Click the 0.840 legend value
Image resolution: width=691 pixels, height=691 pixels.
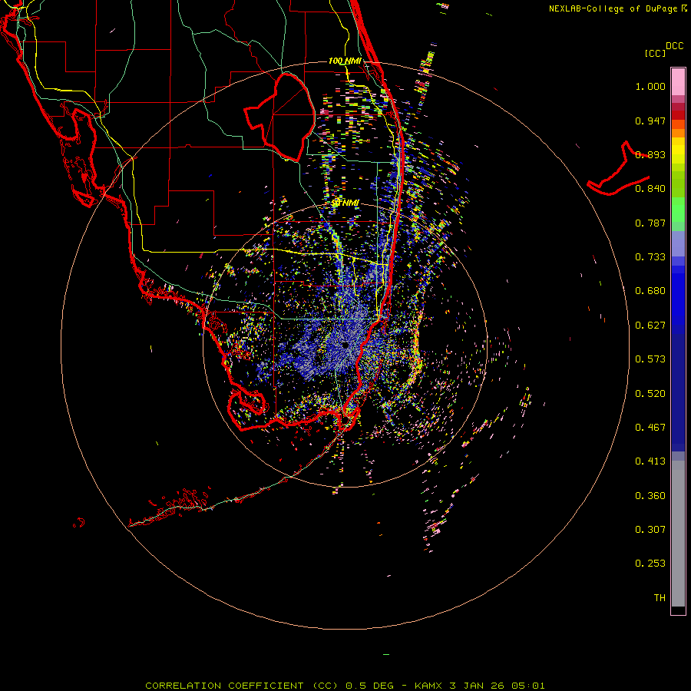point(650,189)
